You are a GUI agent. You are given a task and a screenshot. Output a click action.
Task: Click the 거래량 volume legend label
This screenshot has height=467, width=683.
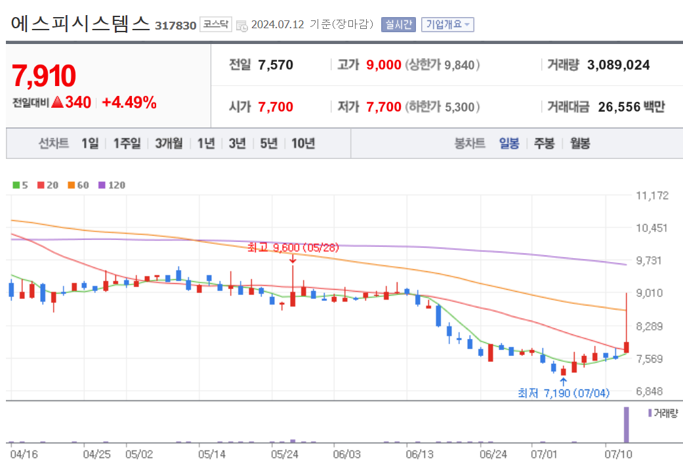[666, 413]
